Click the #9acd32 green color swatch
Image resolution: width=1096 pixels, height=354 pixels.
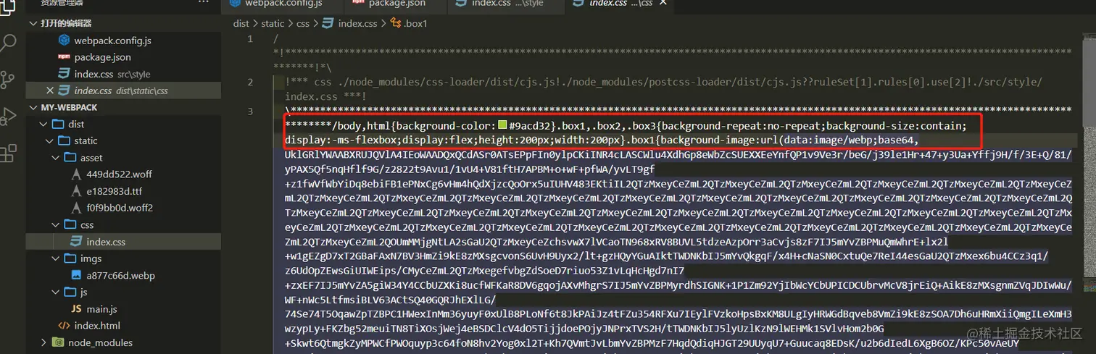pos(502,126)
